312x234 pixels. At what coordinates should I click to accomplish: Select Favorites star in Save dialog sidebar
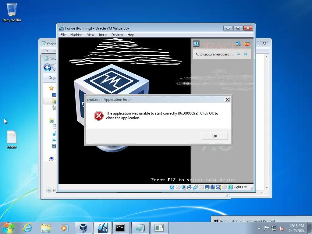(x=51, y=88)
